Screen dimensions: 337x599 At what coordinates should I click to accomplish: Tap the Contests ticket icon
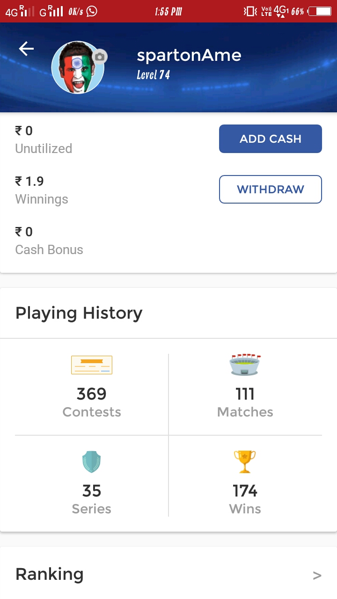coord(92,365)
